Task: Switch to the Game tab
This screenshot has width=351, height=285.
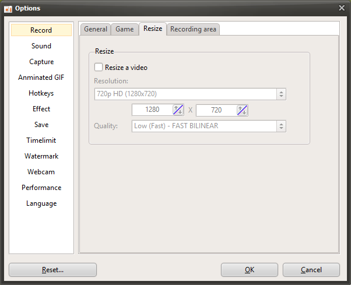Action: tap(125, 29)
